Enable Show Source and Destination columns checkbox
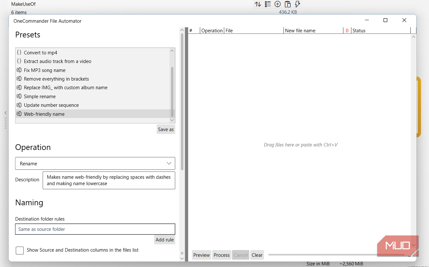Image resolution: width=429 pixels, height=267 pixels. 20,250
